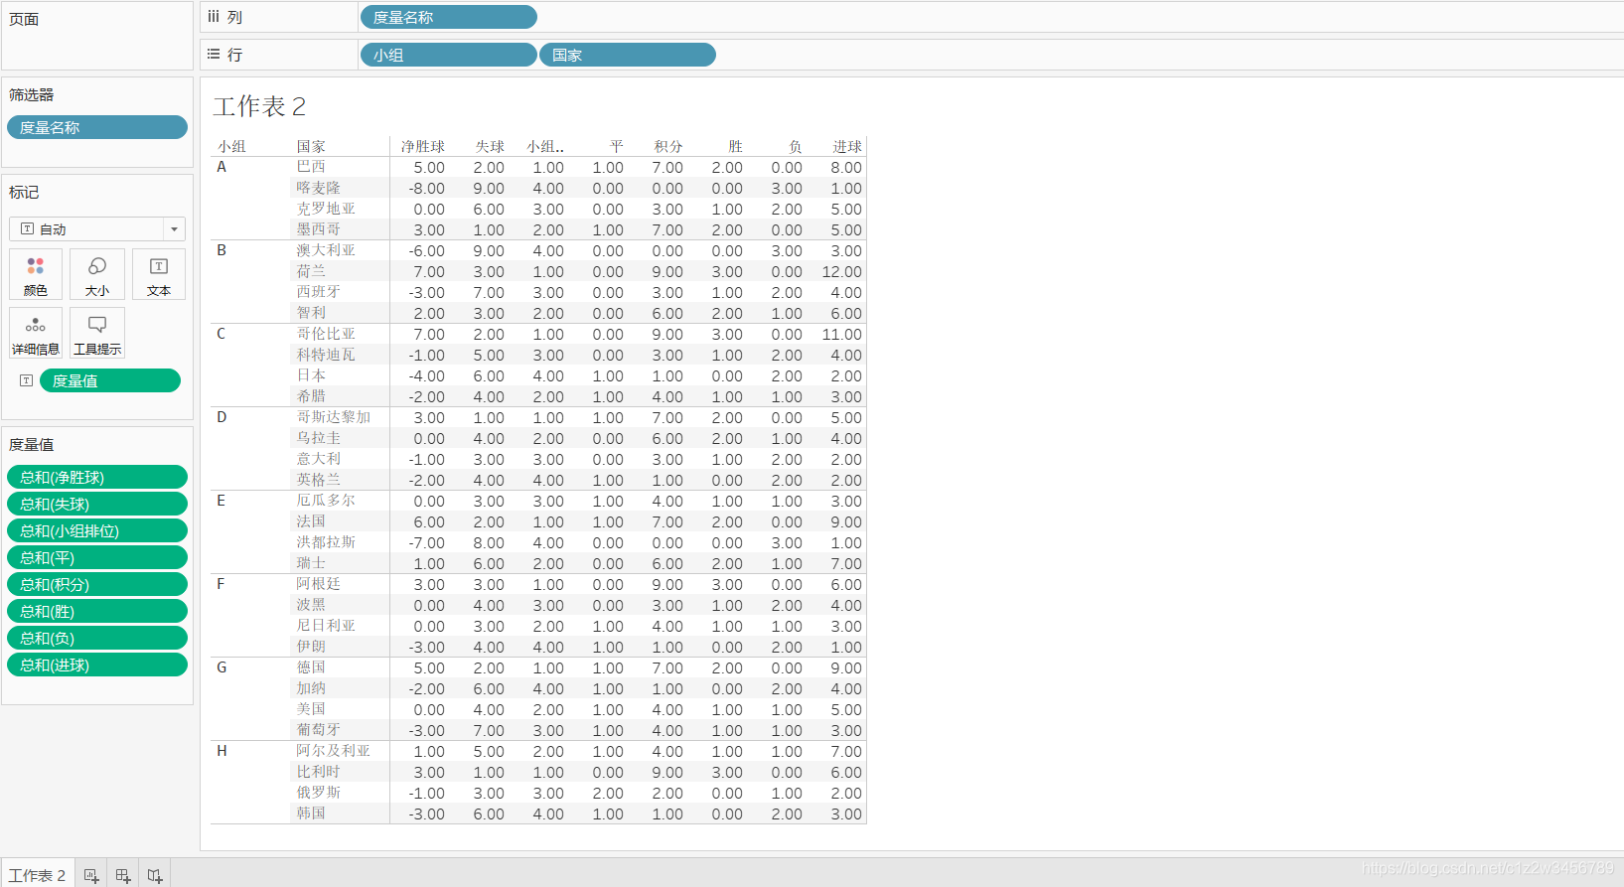Click text icon beside 度量值 mark pill

(x=27, y=380)
